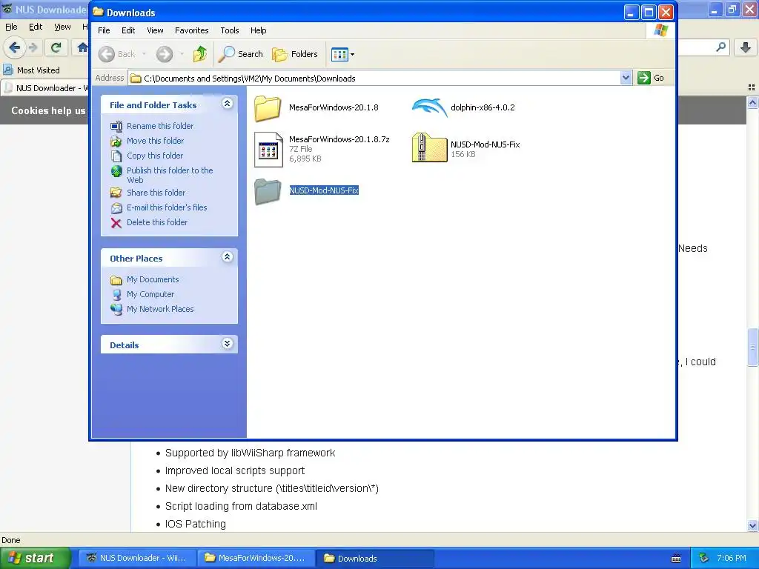Image resolution: width=759 pixels, height=569 pixels.
Task: Open the Firefox File menu
Action: pos(11,27)
